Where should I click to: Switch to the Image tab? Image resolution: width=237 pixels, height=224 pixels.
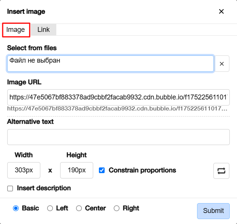pos(16,30)
